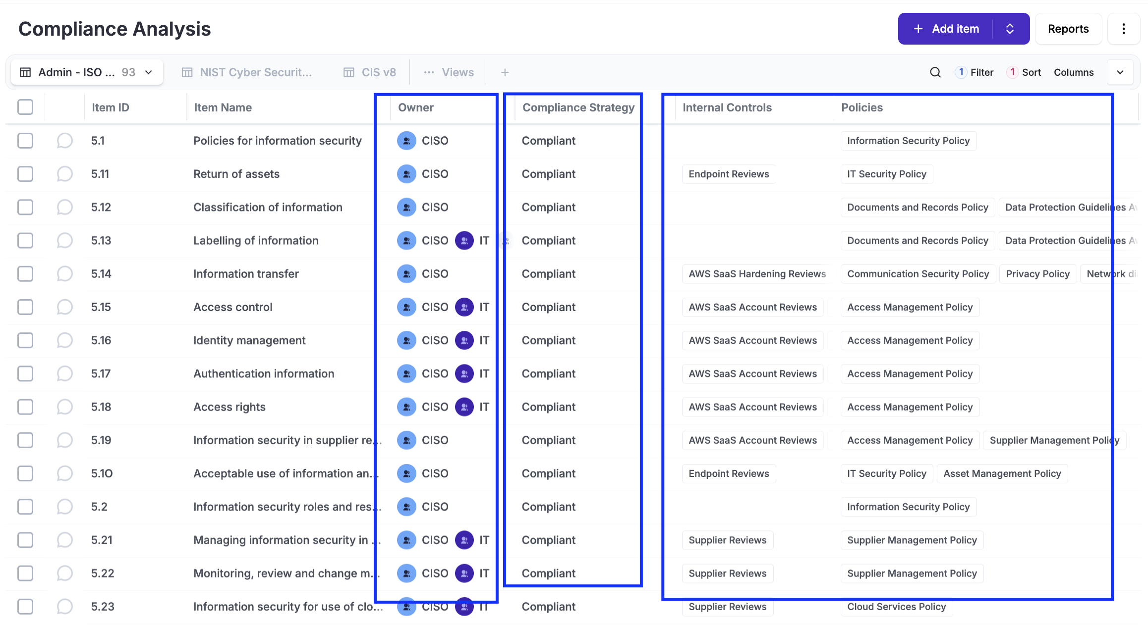
Task: Expand the toolbar chevron next to Columns
Action: (1120, 72)
